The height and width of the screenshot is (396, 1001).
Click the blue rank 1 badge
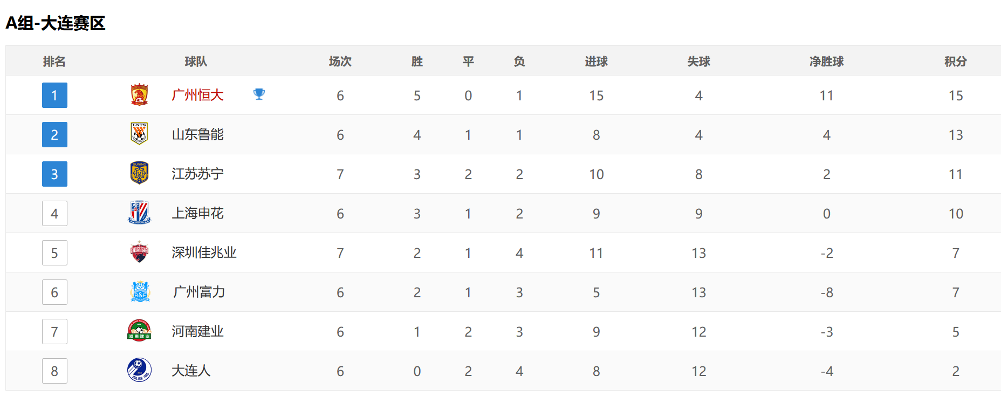pos(54,95)
